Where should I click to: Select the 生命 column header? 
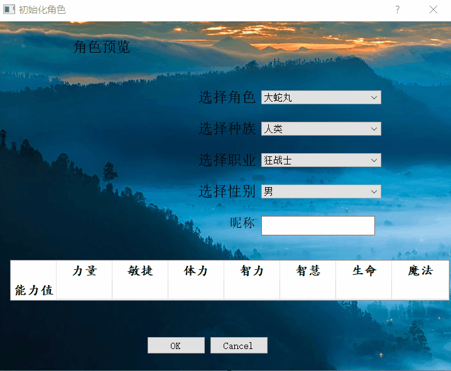pyautogui.click(x=364, y=271)
